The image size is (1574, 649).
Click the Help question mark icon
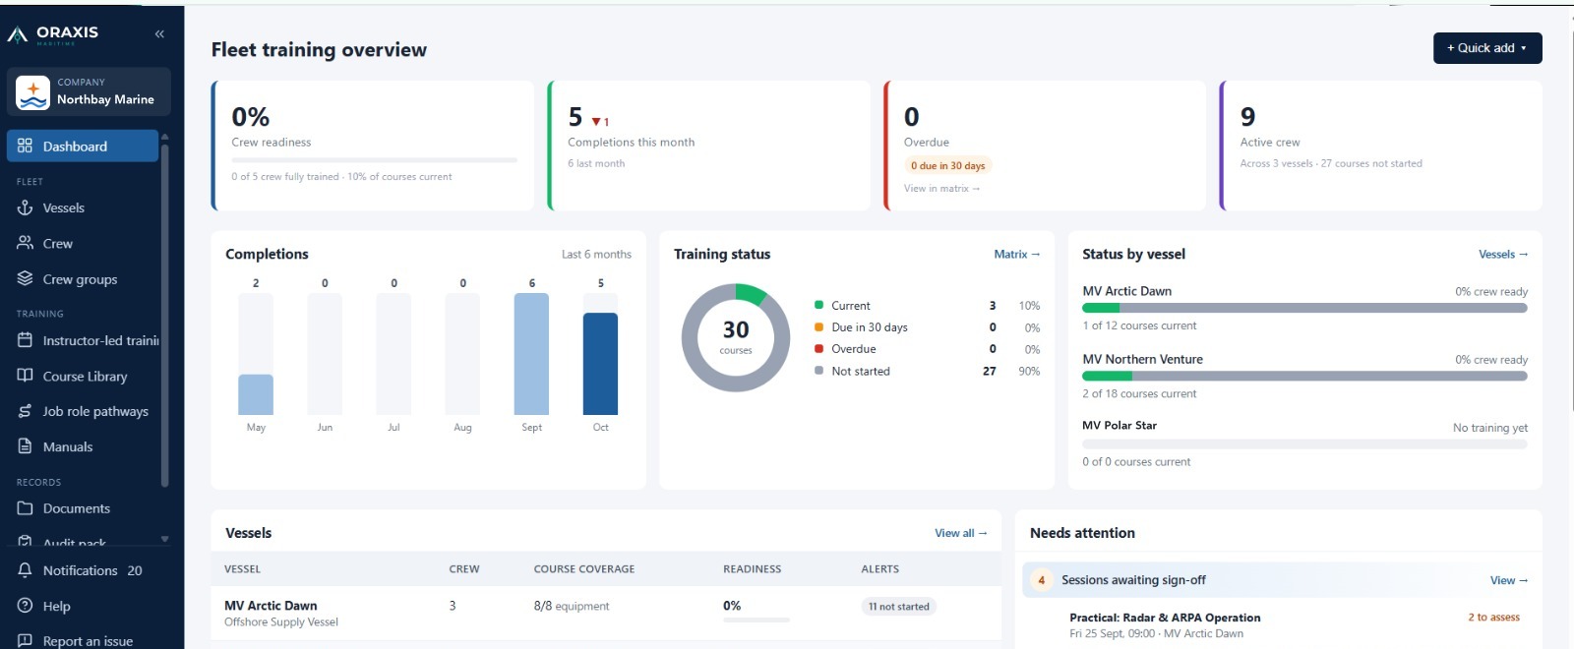tap(26, 606)
